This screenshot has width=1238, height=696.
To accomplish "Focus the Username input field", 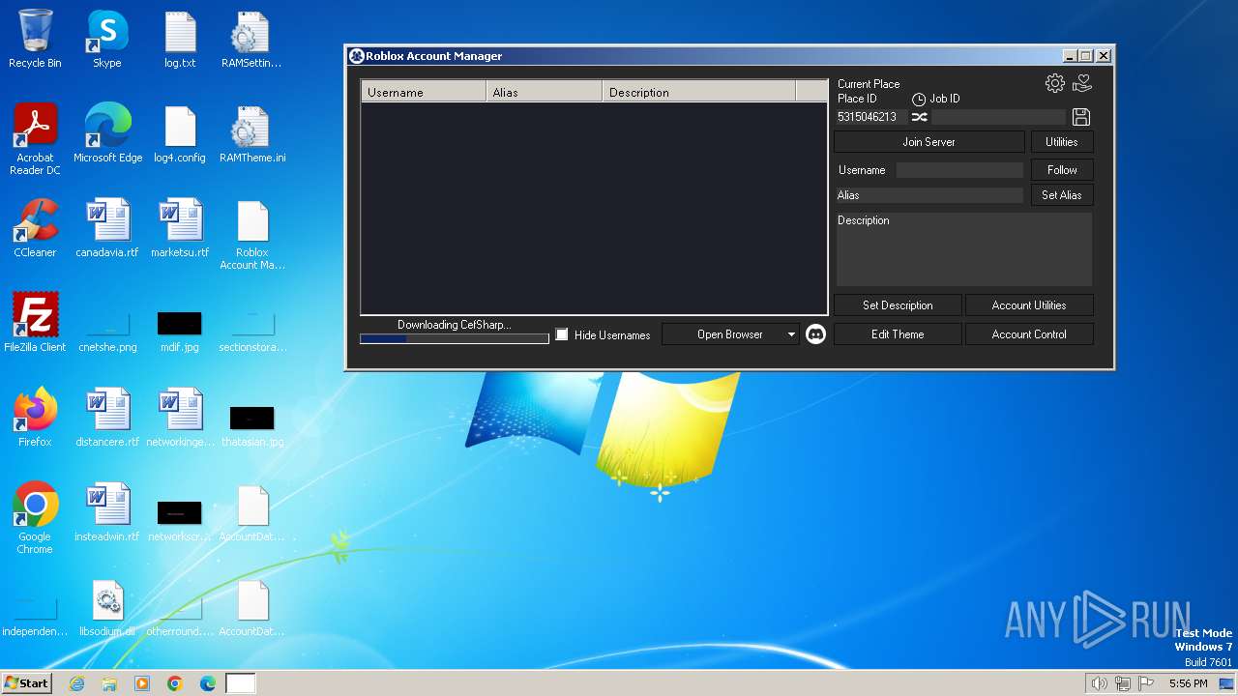I will tap(959, 170).
